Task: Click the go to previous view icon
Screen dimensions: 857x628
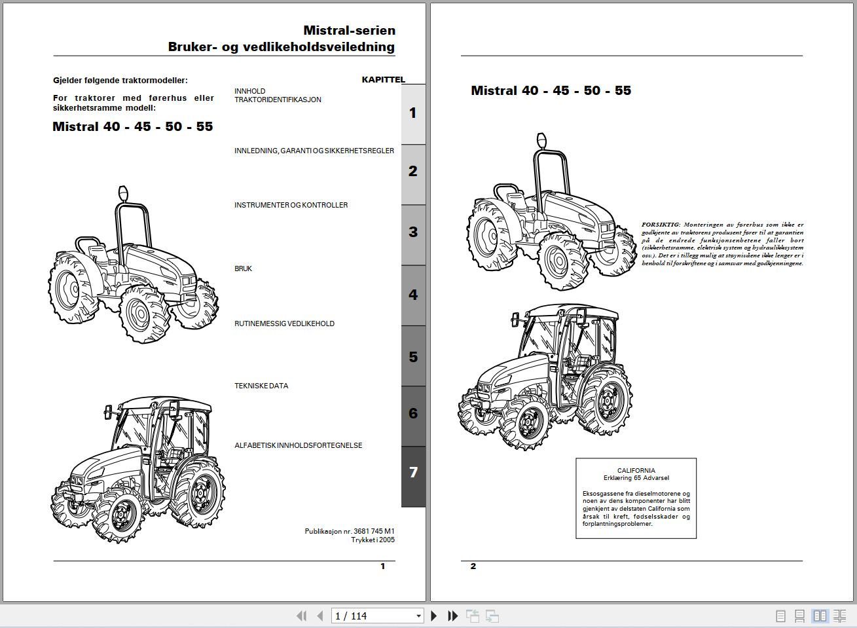Action: coord(473,616)
